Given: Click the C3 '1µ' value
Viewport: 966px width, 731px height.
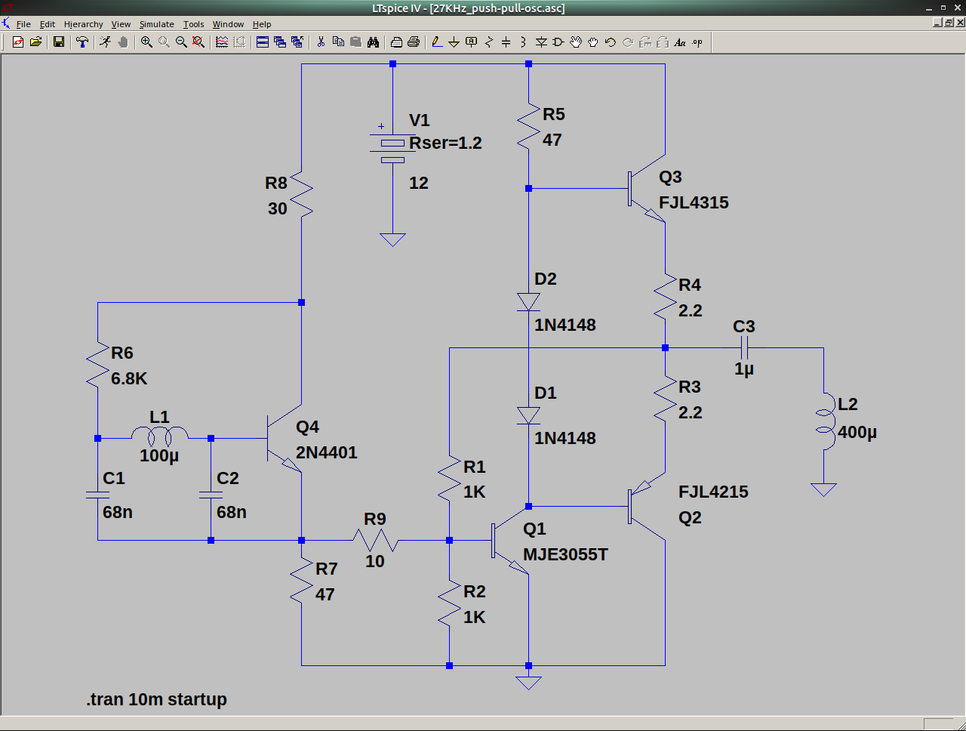Looking at the screenshot, I should pyautogui.click(x=744, y=369).
